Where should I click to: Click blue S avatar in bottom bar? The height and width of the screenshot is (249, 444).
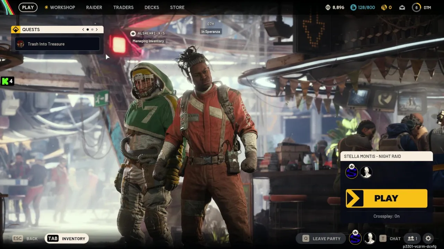[x=355, y=238]
